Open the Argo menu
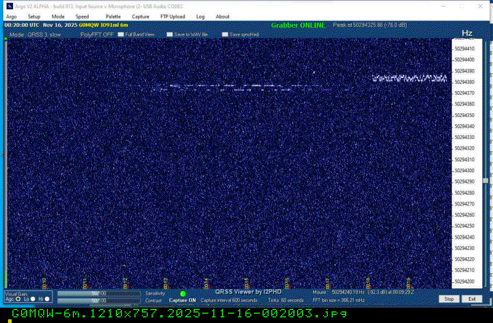 pyautogui.click(x=11, y=17)
